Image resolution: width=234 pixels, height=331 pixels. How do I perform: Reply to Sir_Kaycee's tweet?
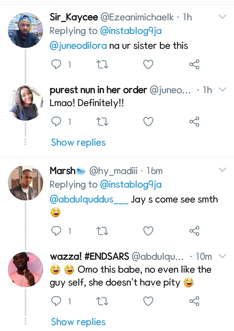point(57,65)
